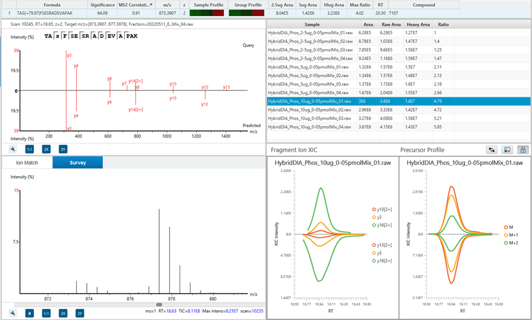This screenshot has width=532, height=320.
Task: Select the Survey tab
Action: tap(77, 163)
